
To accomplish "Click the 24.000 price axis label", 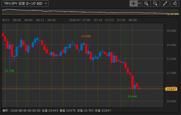I will pyautogui.click(x=171, y=45).
